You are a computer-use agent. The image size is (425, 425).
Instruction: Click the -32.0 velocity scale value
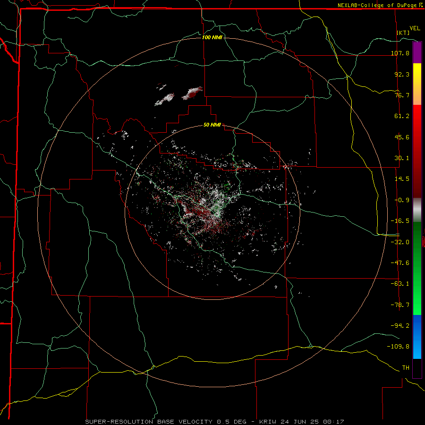(400, 242)
